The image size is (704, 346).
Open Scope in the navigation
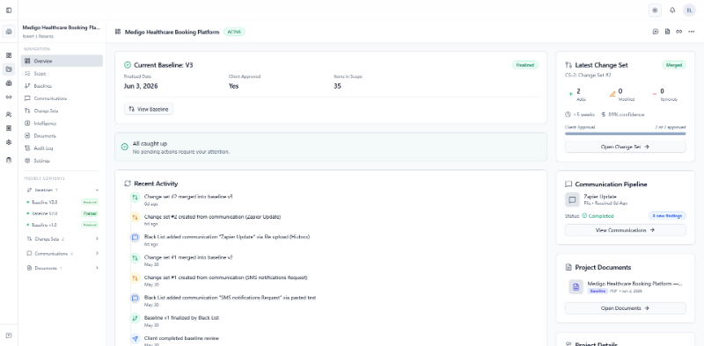[62, 73]
